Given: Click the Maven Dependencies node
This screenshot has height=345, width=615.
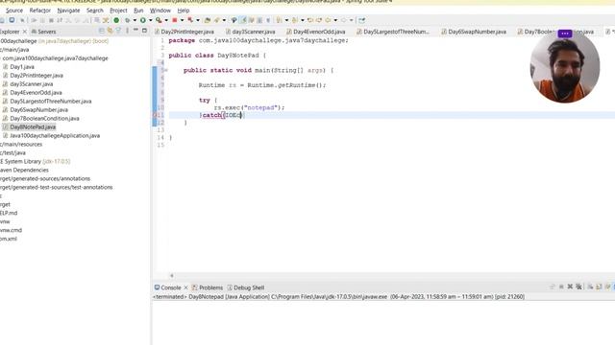Looking at the screenshot, I should 24,171.
